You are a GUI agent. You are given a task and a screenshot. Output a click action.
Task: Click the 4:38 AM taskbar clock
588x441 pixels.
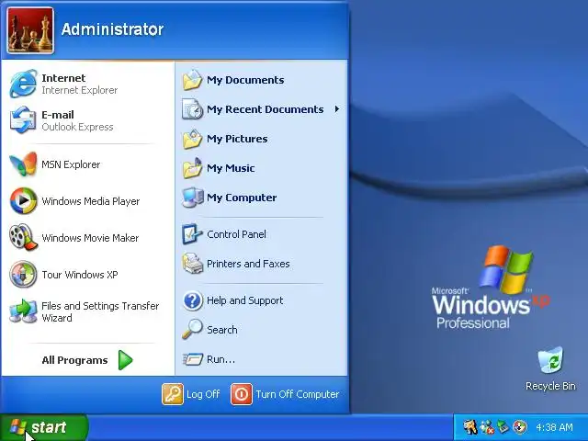pyautogui.click(x=554, y=427)
